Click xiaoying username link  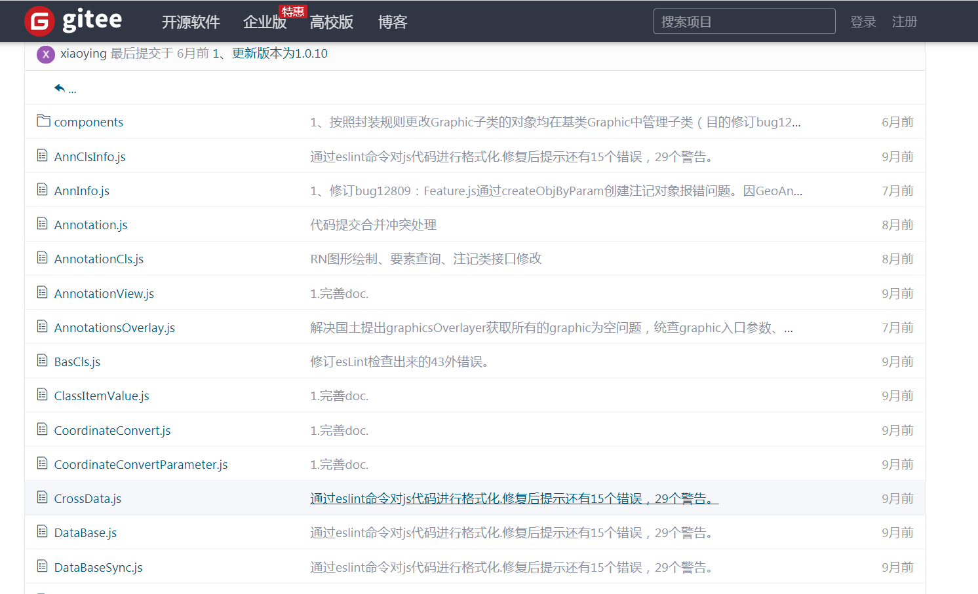[83, 54]
